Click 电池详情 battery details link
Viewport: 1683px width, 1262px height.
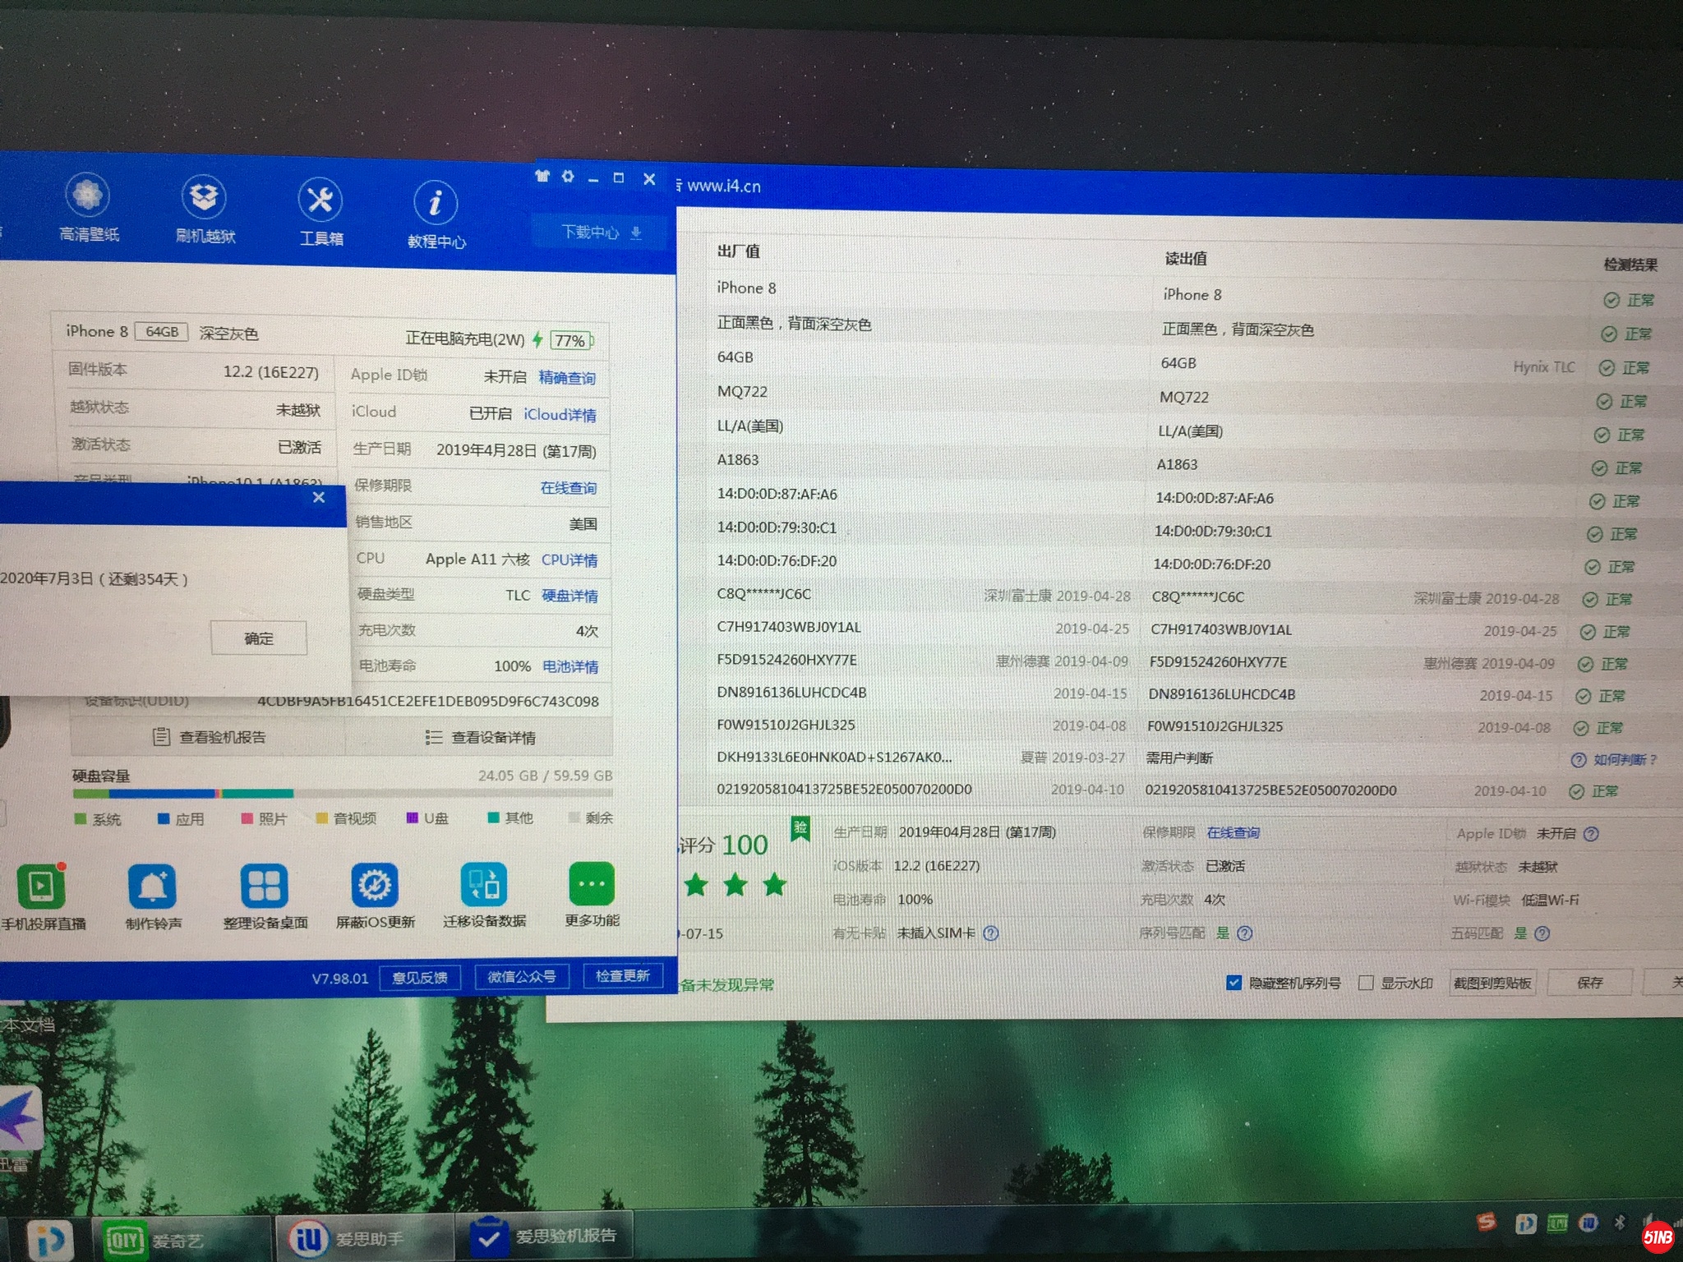pyautogui.click(x=569, y=666)
